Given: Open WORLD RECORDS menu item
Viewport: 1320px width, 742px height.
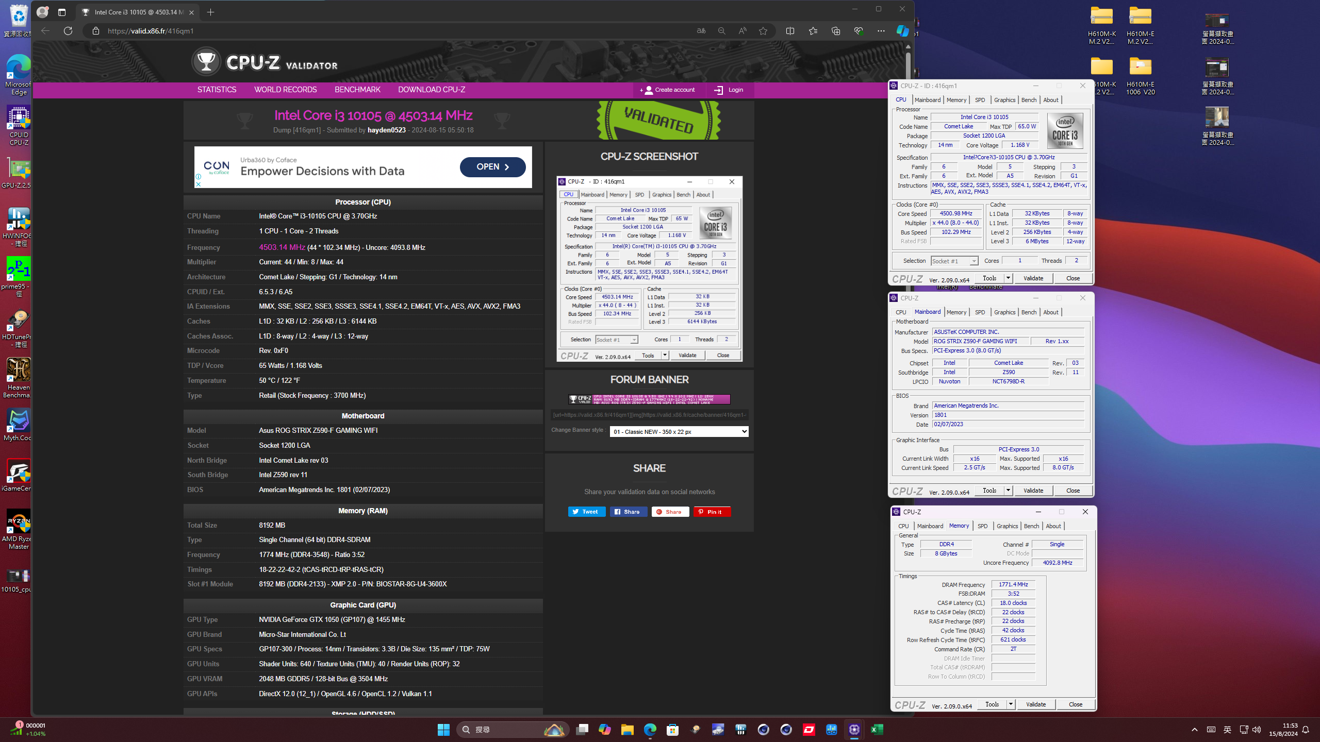Looking at the screenshot, I should pos(285,90).
